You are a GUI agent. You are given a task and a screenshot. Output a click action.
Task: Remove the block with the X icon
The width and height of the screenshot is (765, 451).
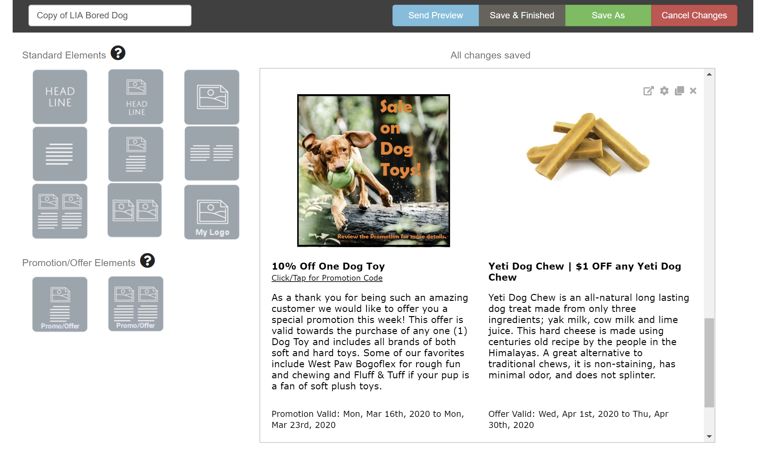(x=693, y=91)
